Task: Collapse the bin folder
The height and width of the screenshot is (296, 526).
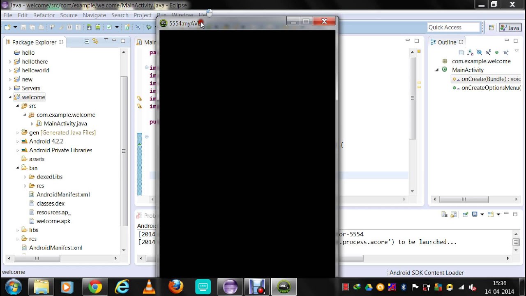Action: [x=17, y=168]
